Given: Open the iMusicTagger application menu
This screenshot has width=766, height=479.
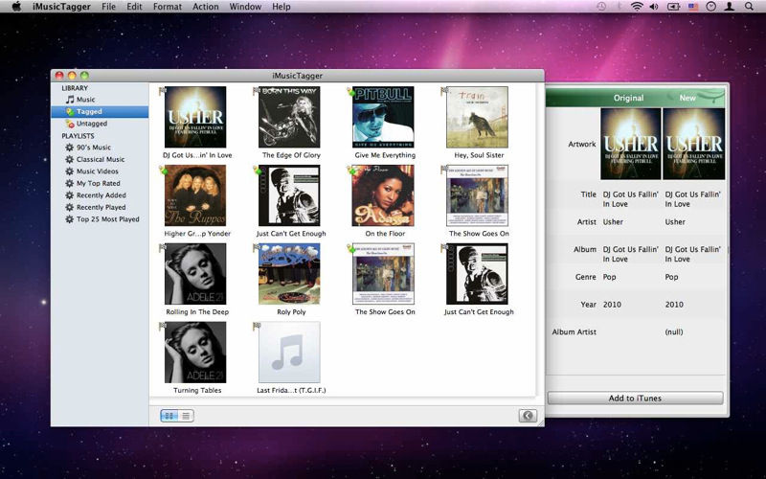Looking at the screenshot, I should [60, 7].
